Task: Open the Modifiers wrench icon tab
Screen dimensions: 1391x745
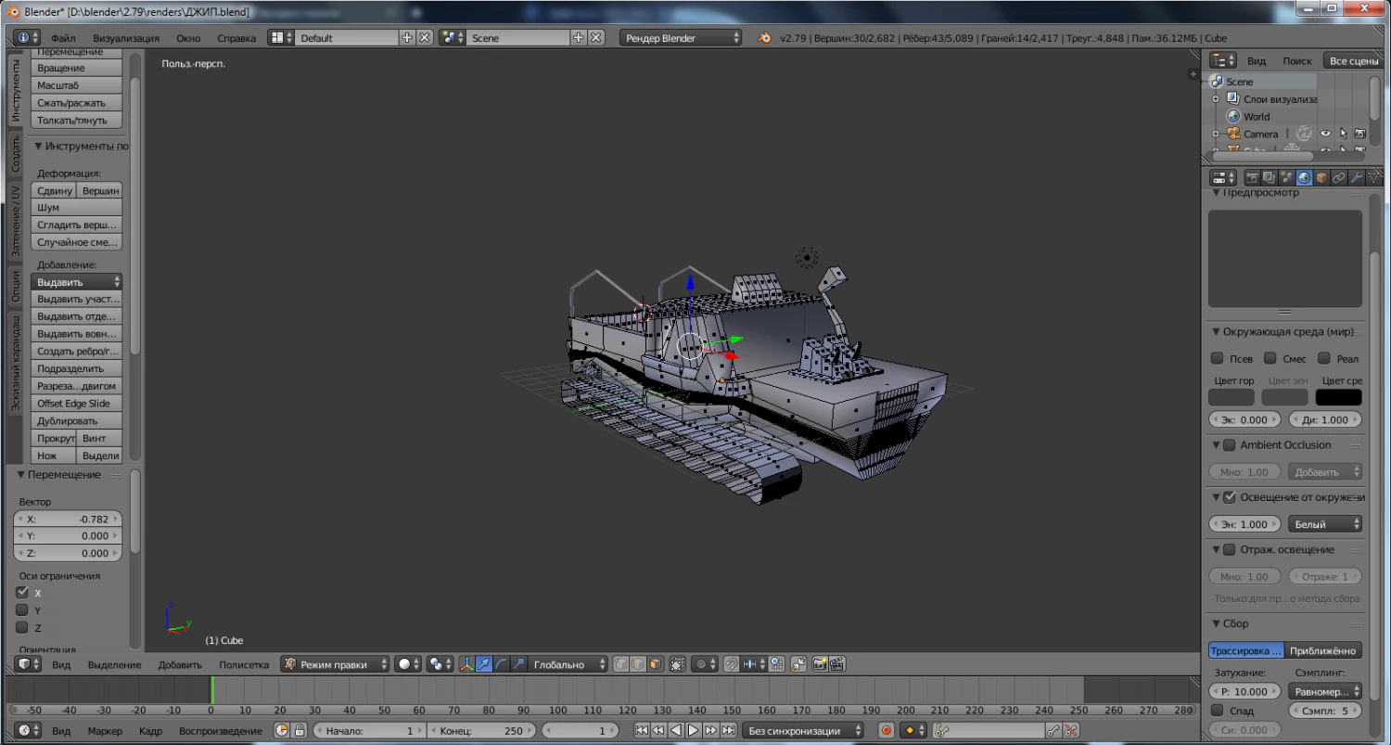Action: point(1356,177)
